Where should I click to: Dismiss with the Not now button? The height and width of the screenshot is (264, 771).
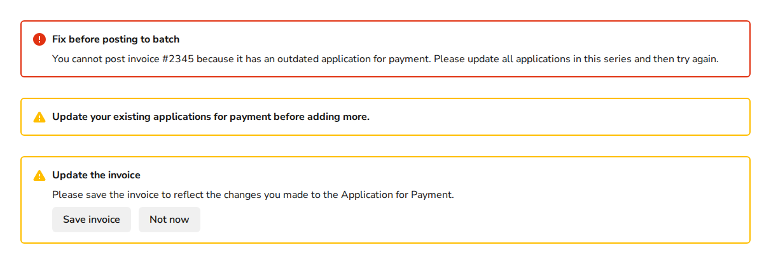click(x=169, y=220)
